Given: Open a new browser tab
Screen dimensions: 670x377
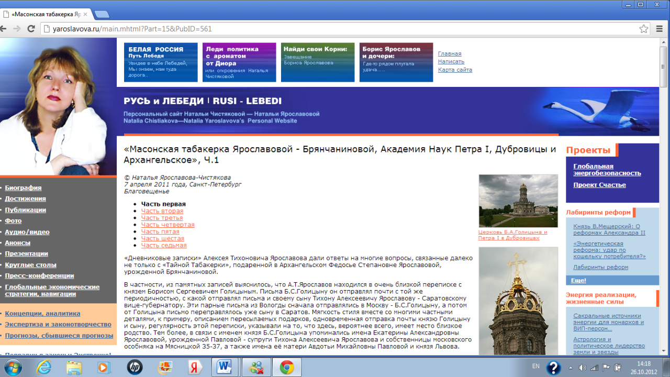Looking at the screenshot, I should pyautogui.click(x=103, y=14).
